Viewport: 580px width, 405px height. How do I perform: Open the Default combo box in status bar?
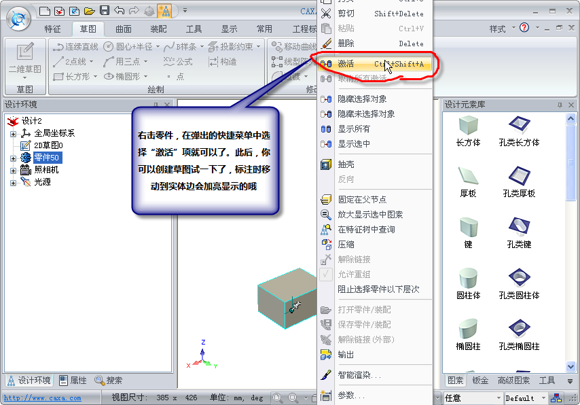coord(526,398)
